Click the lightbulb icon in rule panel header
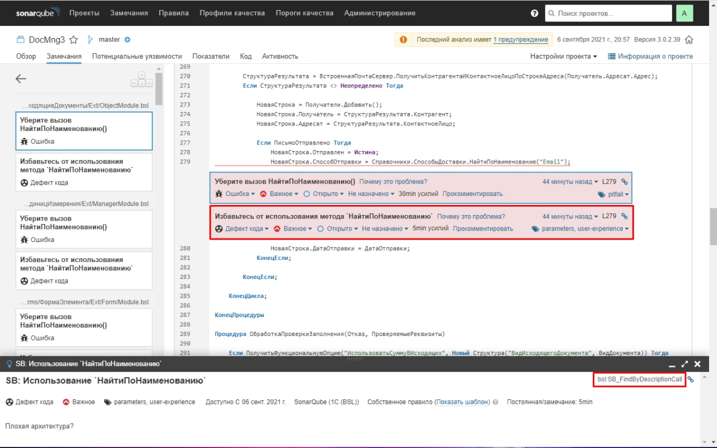The width and height of the screenshot is (717, 448). pos(9,364)
